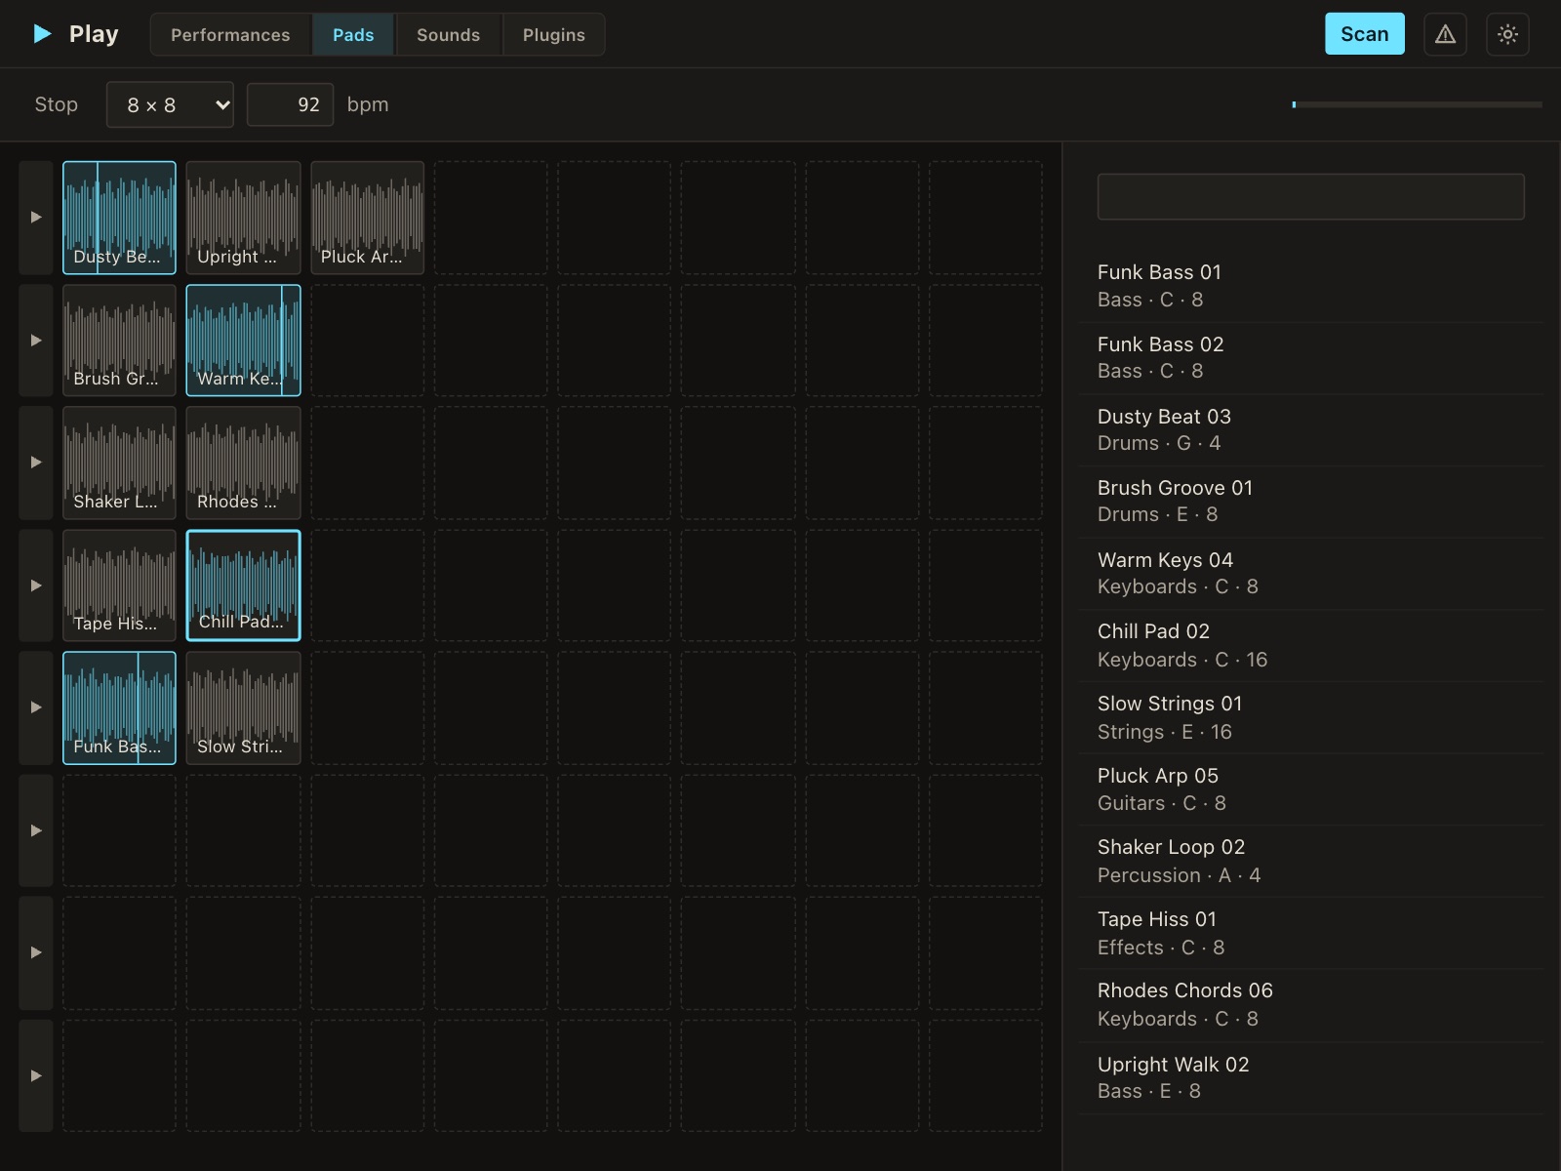The height and width of the screenshot is (1171, 1561).
Task: Launch row one with its play arrow
Action: [36, 218]
